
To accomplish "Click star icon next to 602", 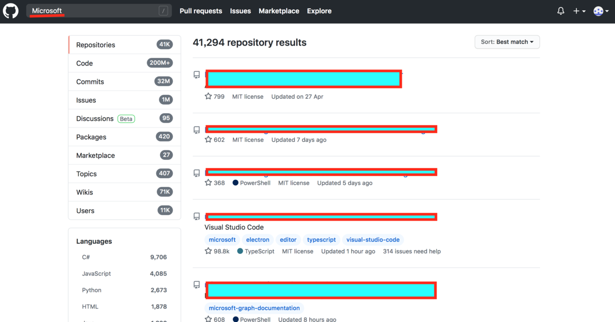I will 208,139.
